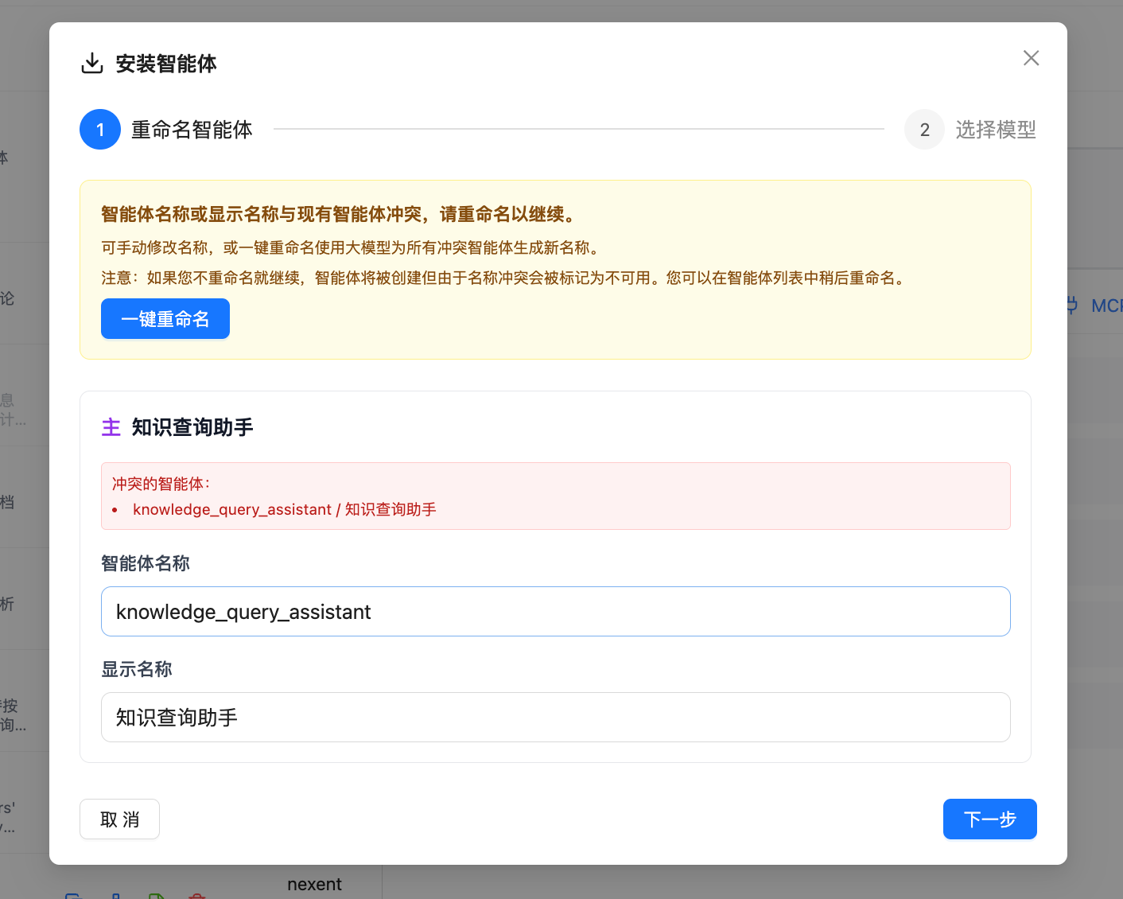
Task: Select the 重命名智能体 step label
Action: (192, 130)
